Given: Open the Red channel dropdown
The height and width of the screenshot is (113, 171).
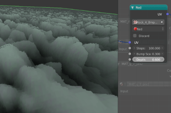Looking at the screenshot, I should 148,29.
